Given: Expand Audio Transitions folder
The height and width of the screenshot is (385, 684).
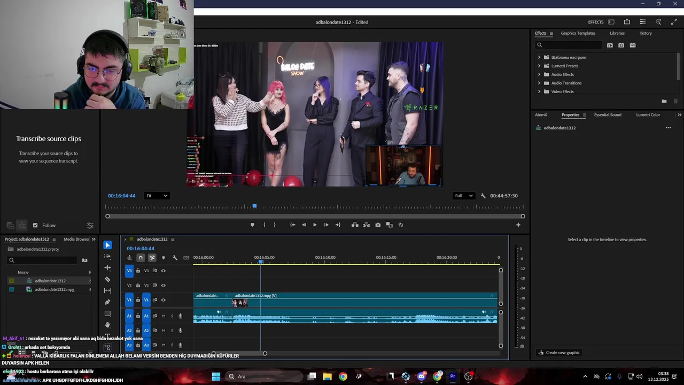Looking at the screenshot, I should click(x=539, y=83).
